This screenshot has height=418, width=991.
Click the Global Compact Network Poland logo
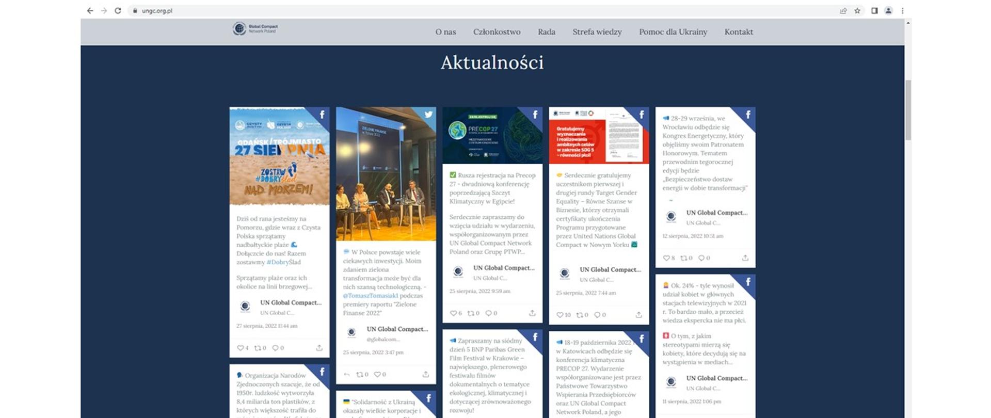click(x=255, y=28)
